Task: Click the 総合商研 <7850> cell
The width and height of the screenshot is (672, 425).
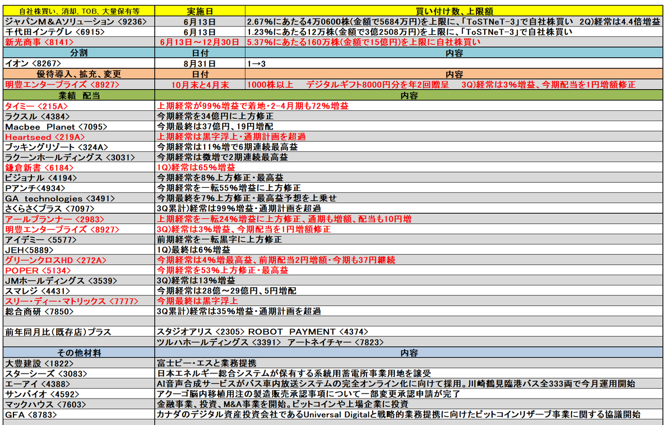Action: (79, 311)
